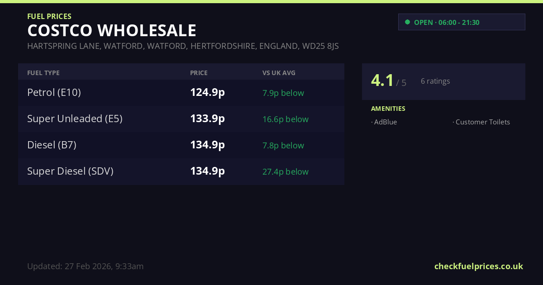Select the Diesel (B7) row label
Viewport: 543px width, 285px height.
point(52,145)
